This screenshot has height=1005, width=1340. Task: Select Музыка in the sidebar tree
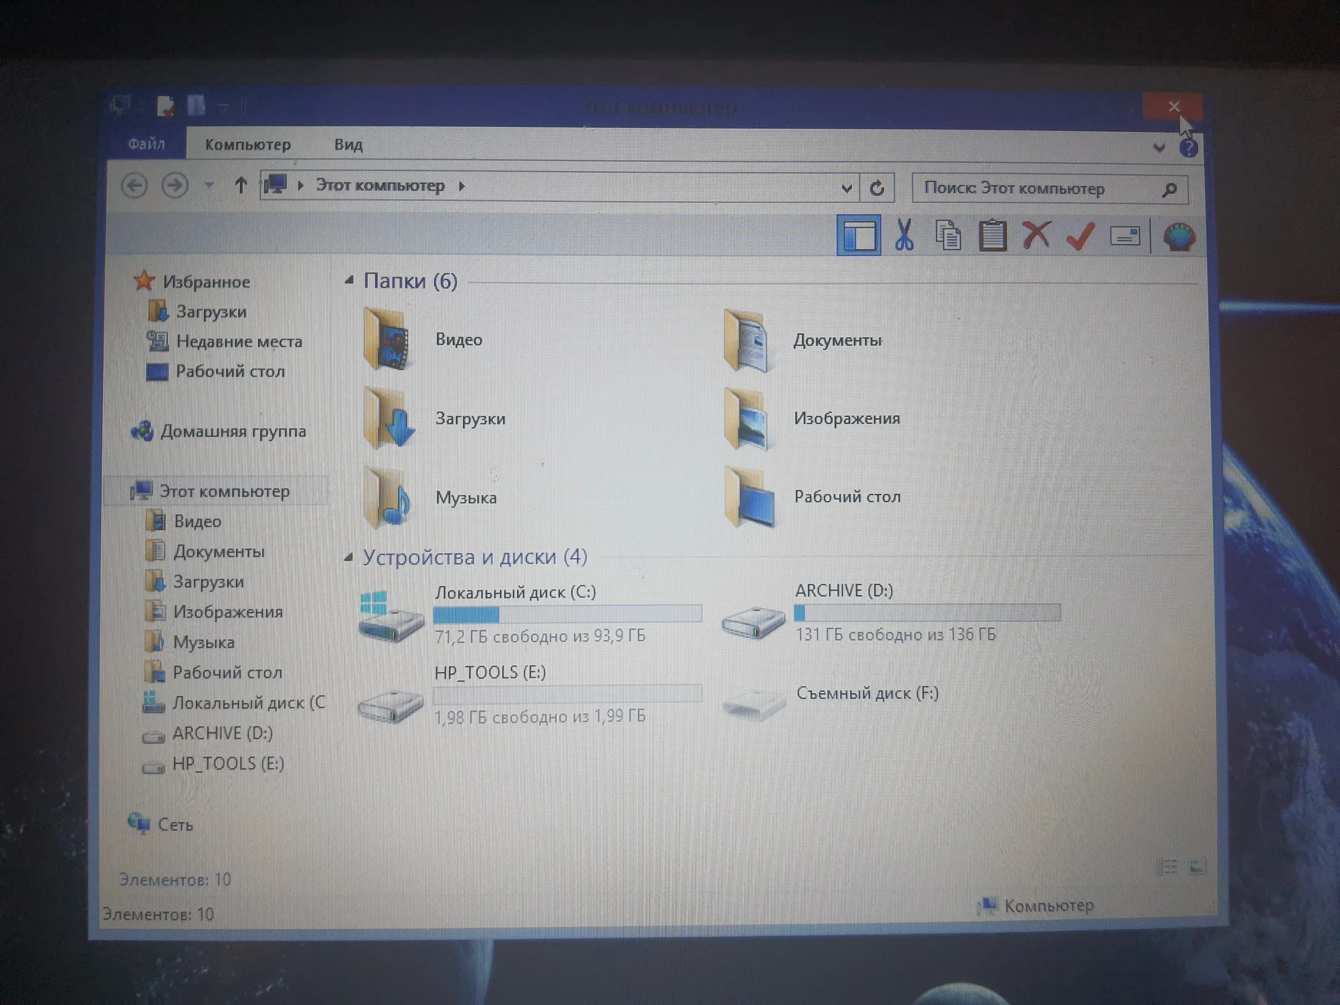point(189,642)
